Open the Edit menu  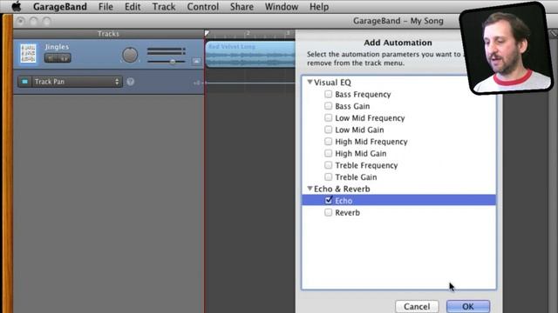[133, 7]
